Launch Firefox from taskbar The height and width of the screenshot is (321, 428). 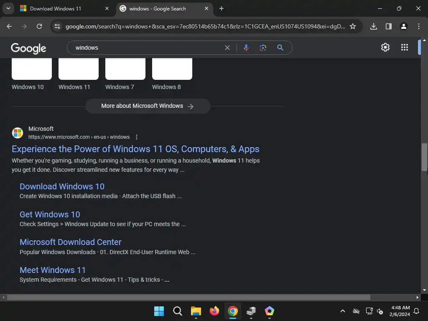(x=214, y=311)
